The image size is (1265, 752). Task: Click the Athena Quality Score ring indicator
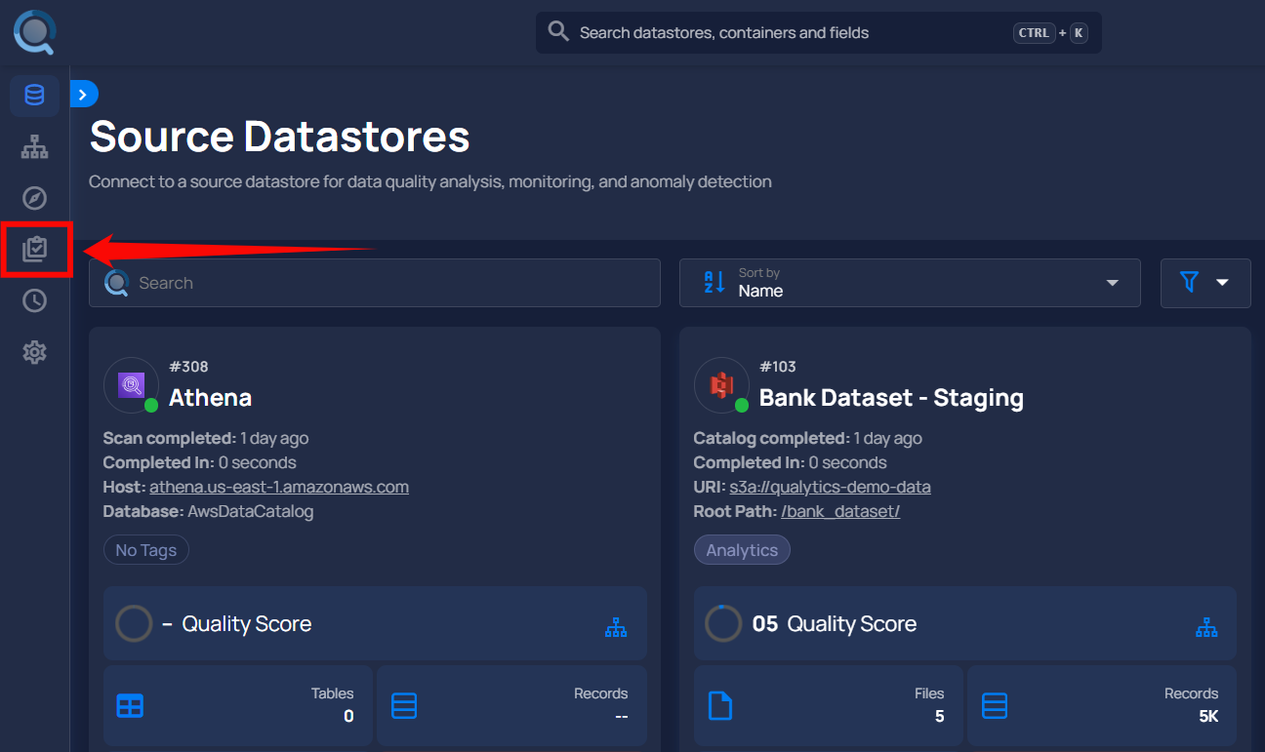point(134,623)
